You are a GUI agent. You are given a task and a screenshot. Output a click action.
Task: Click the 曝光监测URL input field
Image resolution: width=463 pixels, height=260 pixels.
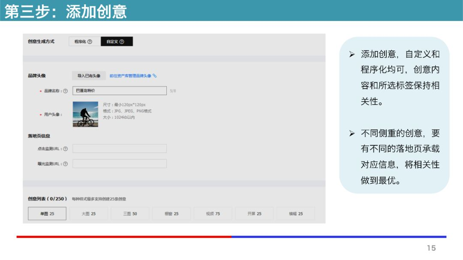click(120, 164)
